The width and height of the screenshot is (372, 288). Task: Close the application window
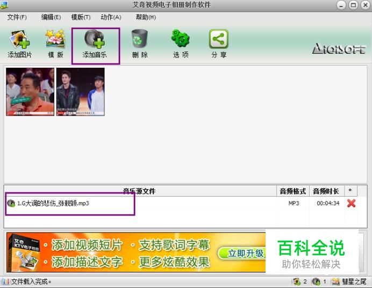coord(366,5)
